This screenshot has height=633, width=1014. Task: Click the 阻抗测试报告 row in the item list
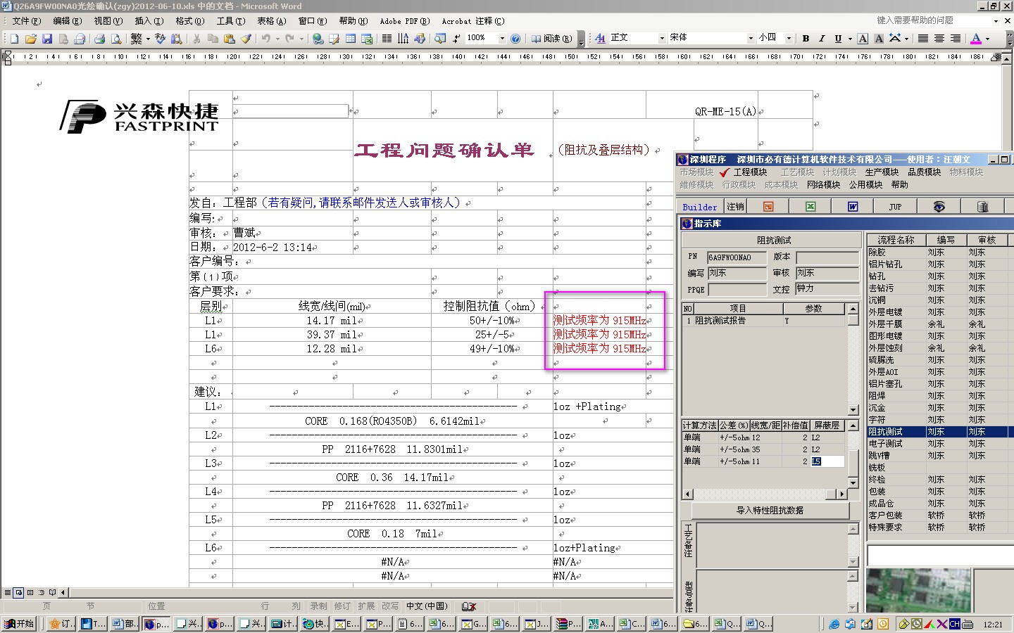(x=763, y=321)
